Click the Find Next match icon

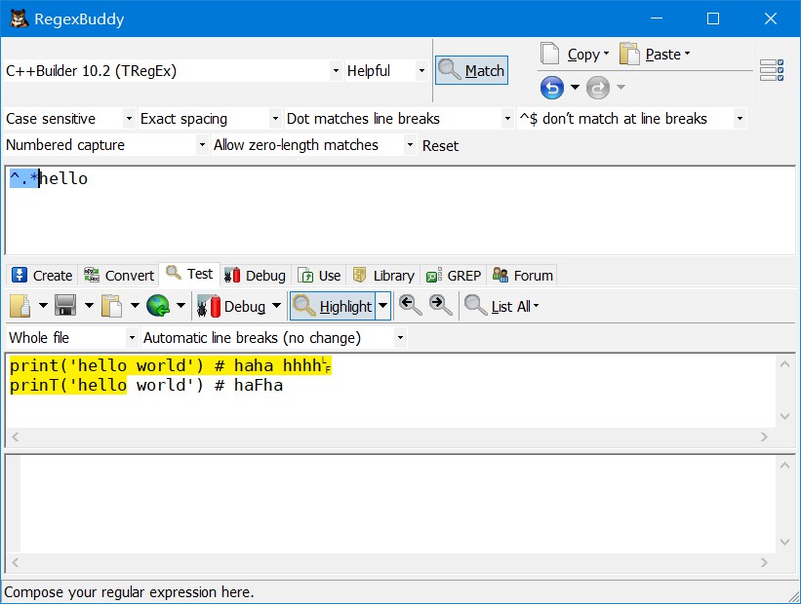point(440,306)
